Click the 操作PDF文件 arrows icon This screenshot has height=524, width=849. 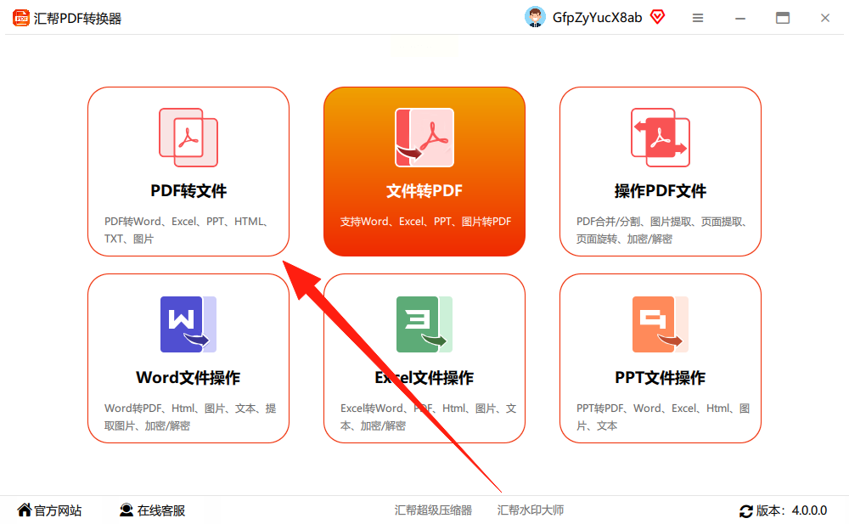click(x=661, y=138)
